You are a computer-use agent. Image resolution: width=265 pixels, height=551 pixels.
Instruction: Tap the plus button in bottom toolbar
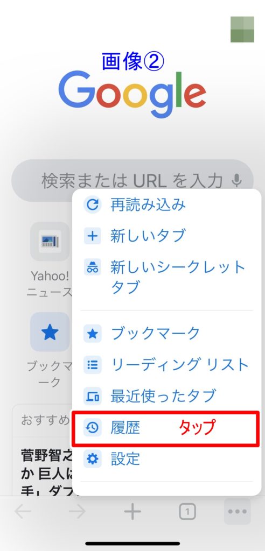click(x=132, y=512)
